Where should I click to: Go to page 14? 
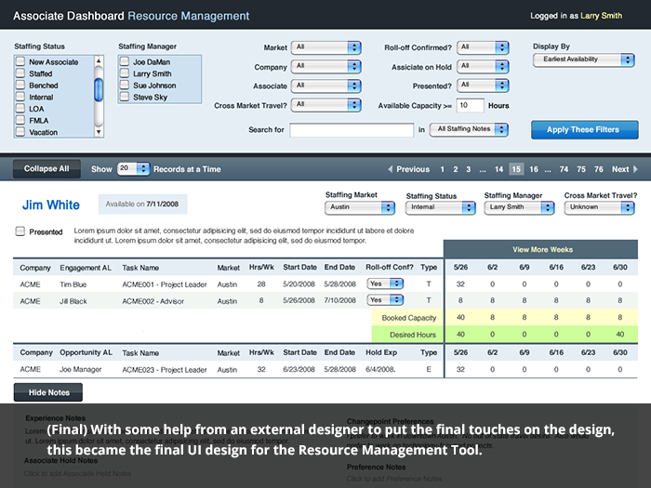[x=498, y=169]
